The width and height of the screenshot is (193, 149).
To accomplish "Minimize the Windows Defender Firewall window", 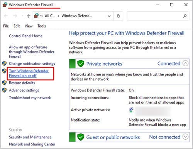I will 158,5.
